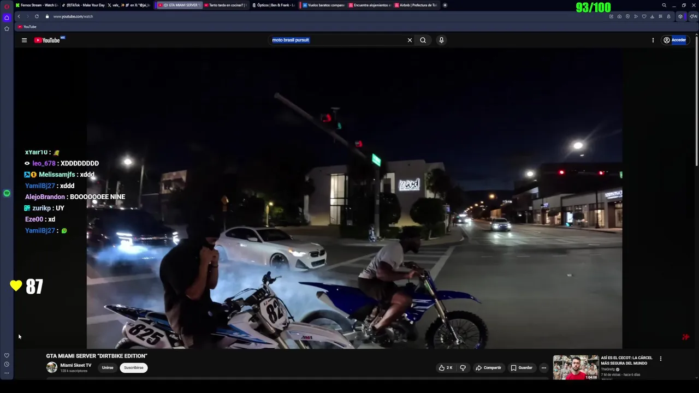
Task: Open the extensions cube icon
Action: 680,16
